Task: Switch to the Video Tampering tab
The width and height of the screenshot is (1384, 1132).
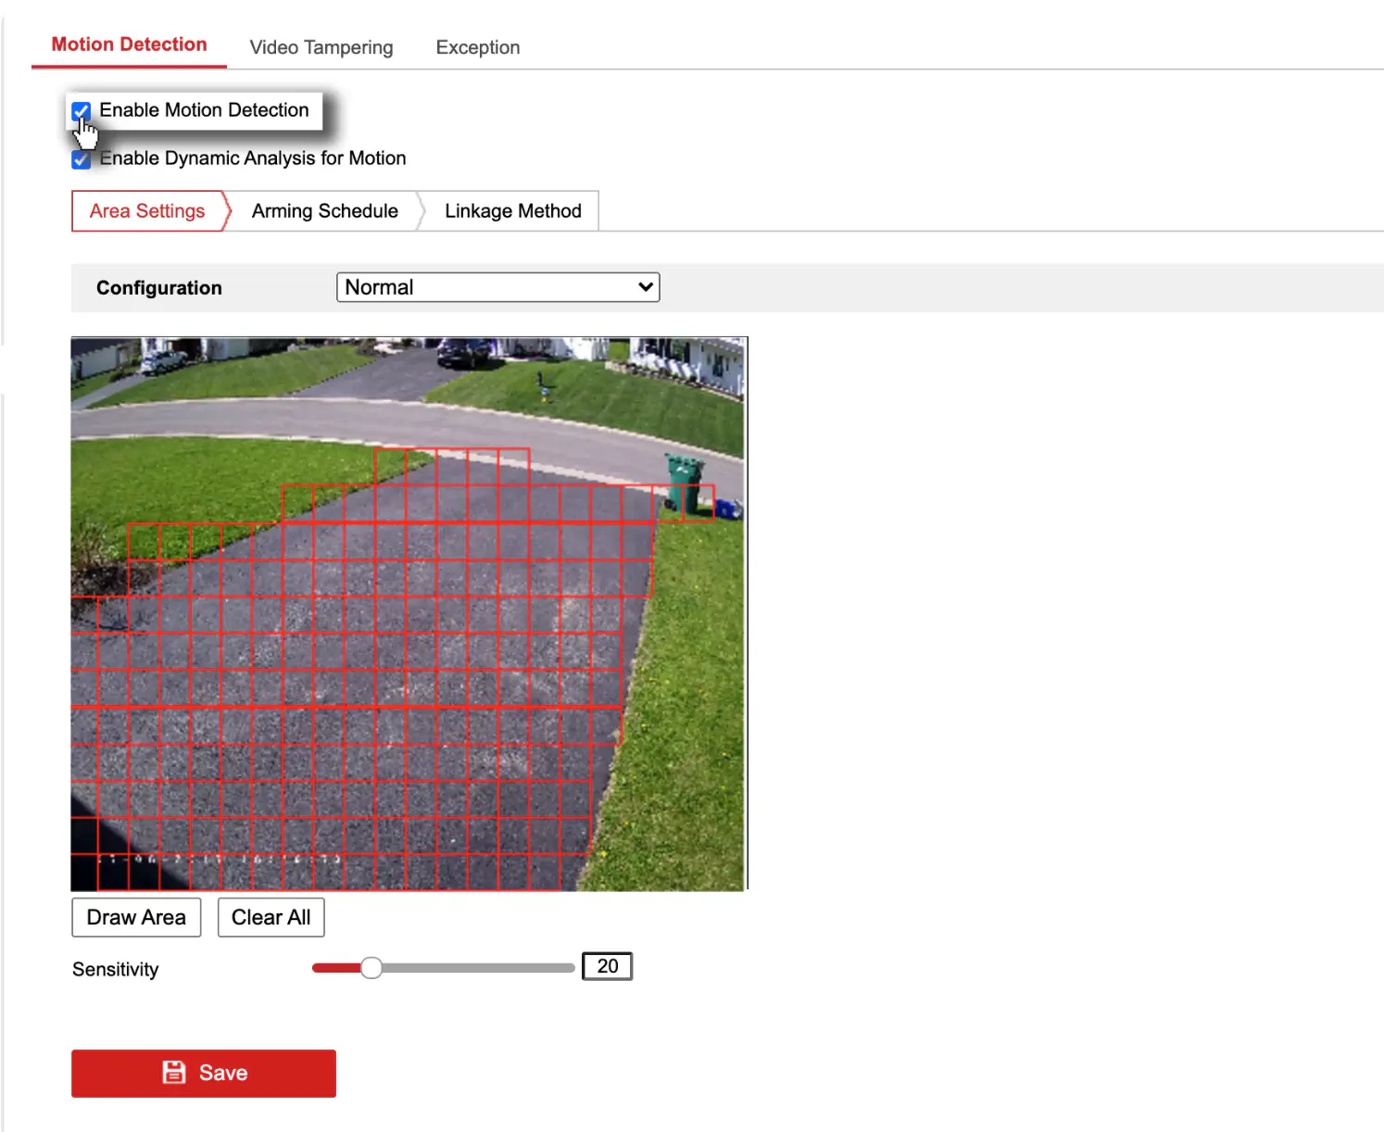Action: pos(321,47)
